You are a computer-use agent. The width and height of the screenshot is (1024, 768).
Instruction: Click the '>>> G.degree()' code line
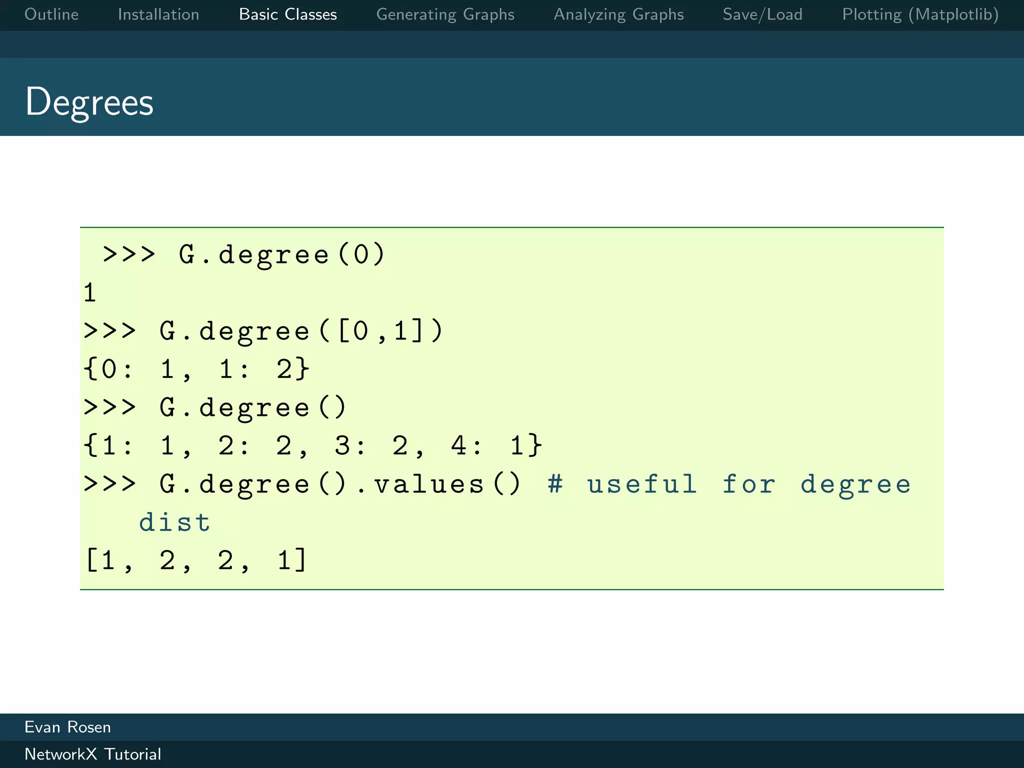tap(215, 407)
